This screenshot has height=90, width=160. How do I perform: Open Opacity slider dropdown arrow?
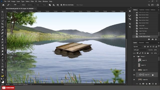[158, 50]
